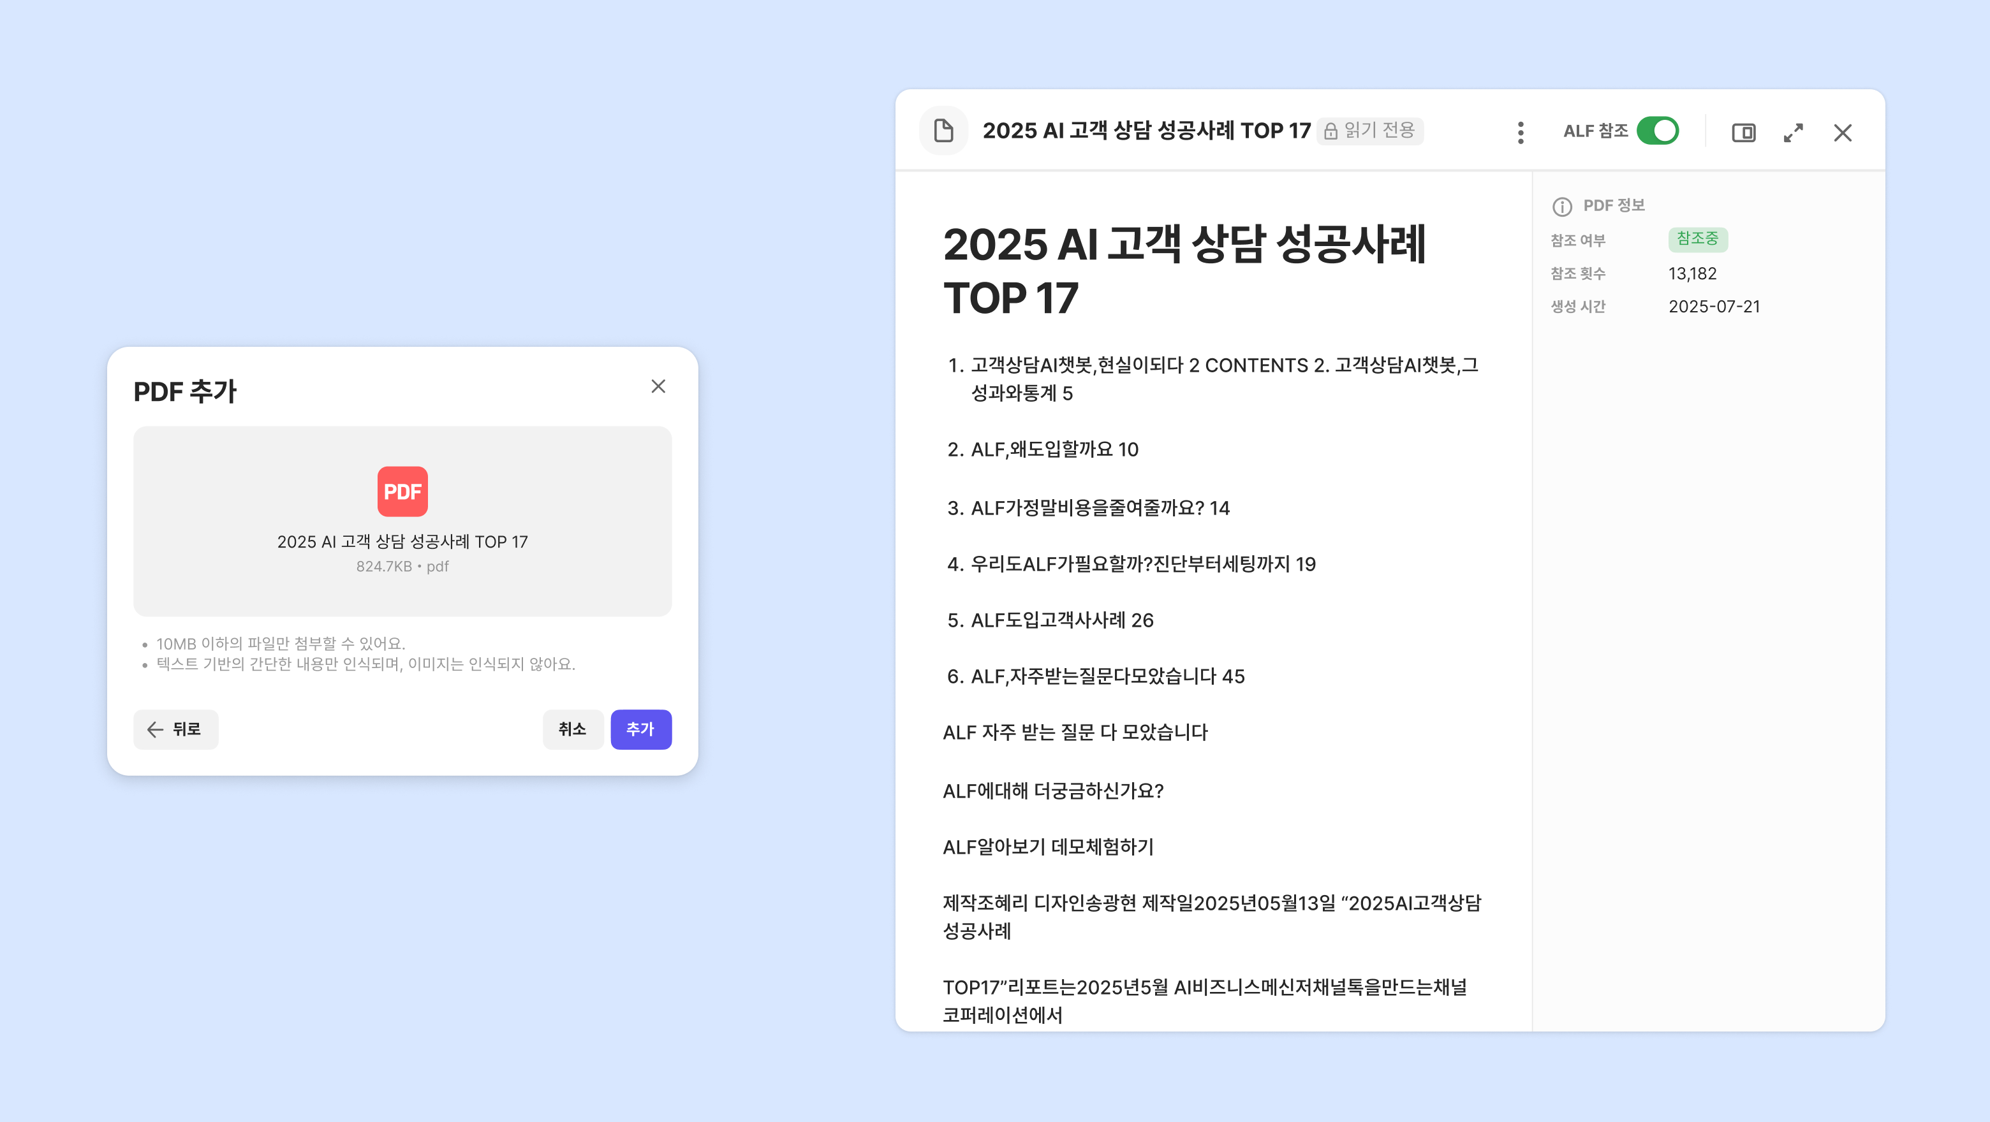Click the document header title text
The height and width of the screenshot is (1122, 1990).
pyautogui.click(x=1146, y=131)
